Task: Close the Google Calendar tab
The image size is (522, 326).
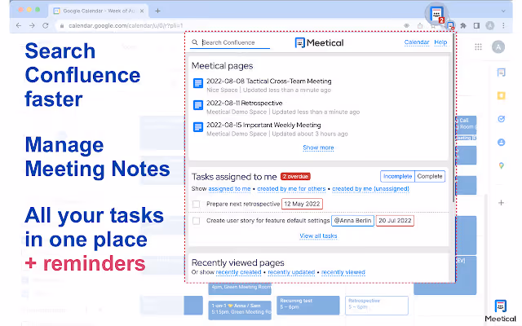Action: pos(142,11)
